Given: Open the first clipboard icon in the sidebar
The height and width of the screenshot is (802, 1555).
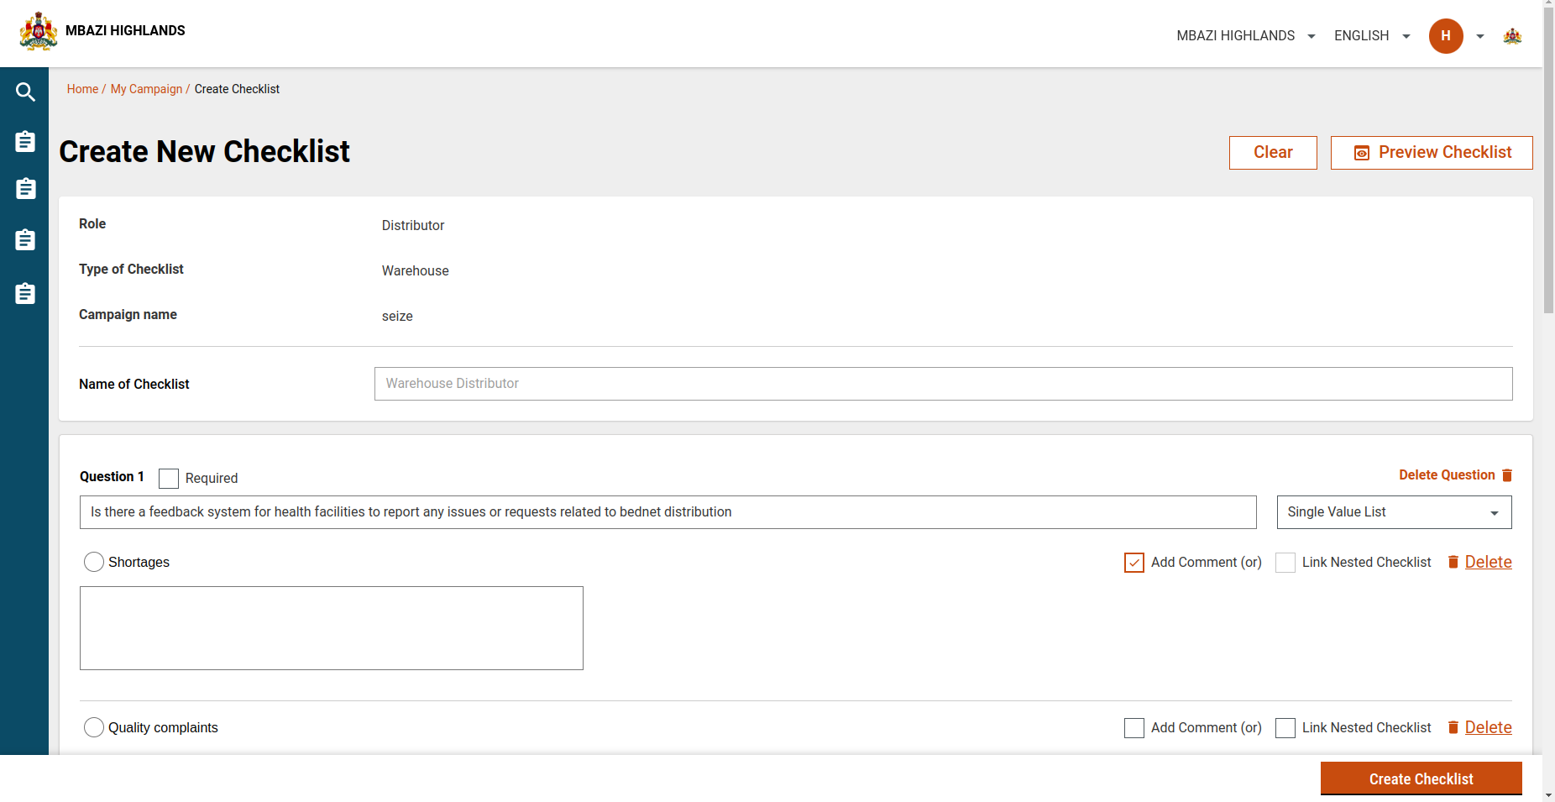Looking at the screenshot, I should (25, 142).
